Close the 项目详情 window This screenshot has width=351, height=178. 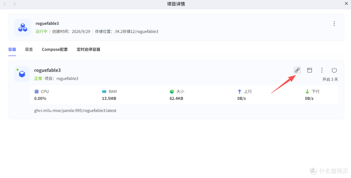click(x=346, y=4)
